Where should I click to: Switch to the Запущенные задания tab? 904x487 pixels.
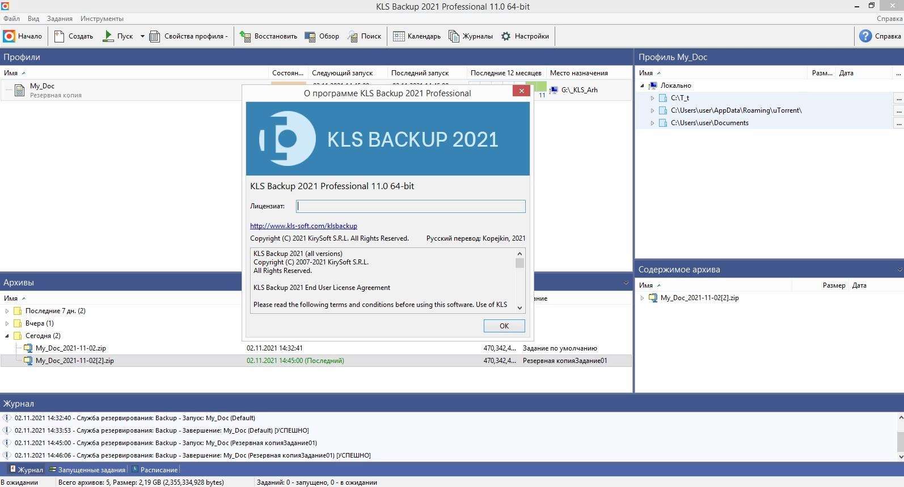[x=87, y=469]
